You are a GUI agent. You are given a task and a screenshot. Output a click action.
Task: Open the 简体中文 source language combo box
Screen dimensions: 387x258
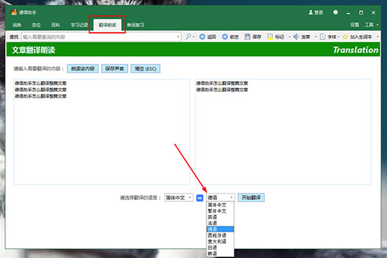[x=178, y=198]
